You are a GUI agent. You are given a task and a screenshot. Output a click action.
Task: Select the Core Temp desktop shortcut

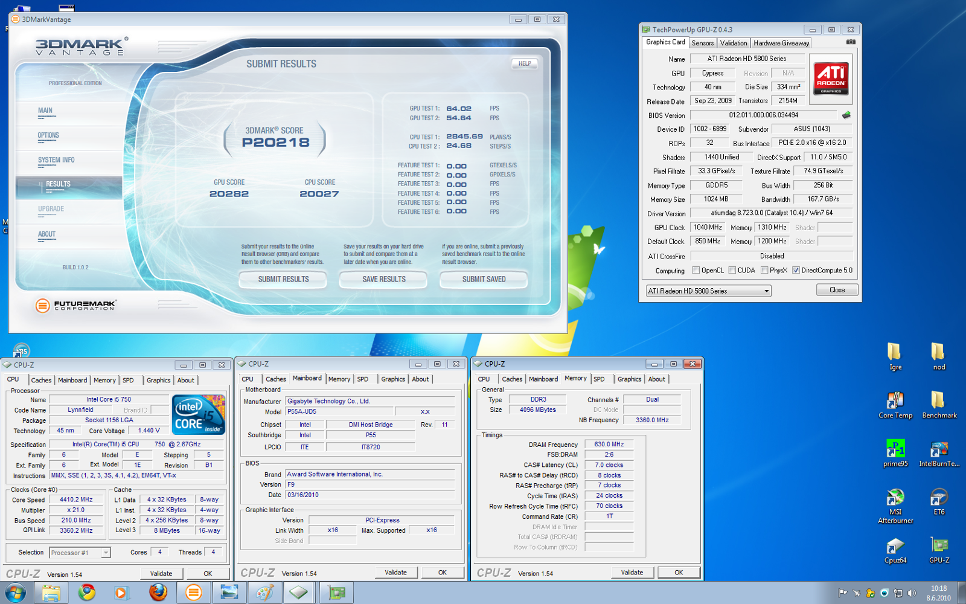895,405
